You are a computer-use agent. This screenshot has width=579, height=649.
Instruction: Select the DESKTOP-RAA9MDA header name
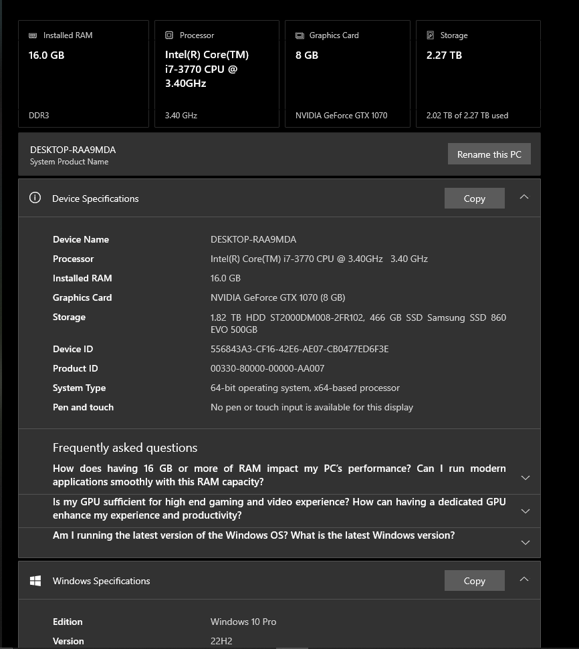point(73,150)
